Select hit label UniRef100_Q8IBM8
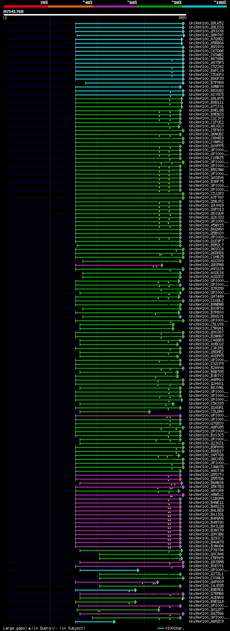 tap(206, 562)
